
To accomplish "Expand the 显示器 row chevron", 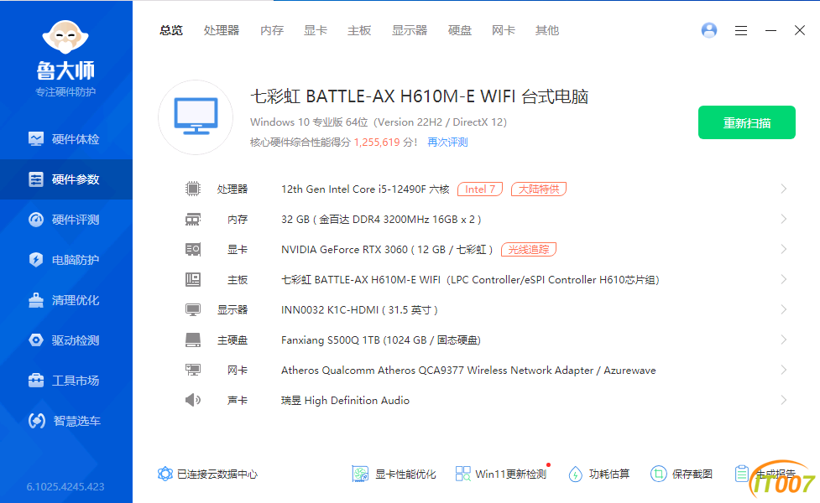I will click(783, 309).
